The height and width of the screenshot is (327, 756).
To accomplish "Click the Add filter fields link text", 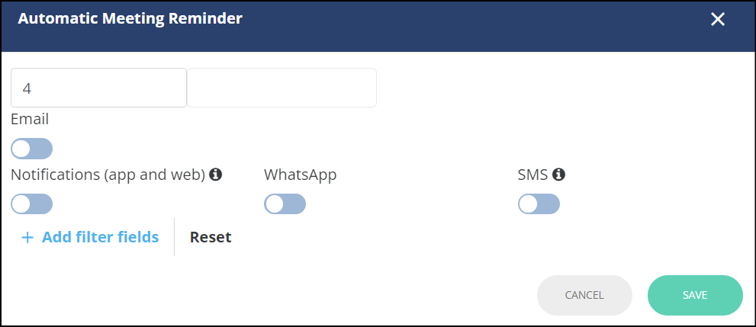I will pos(100,237).
